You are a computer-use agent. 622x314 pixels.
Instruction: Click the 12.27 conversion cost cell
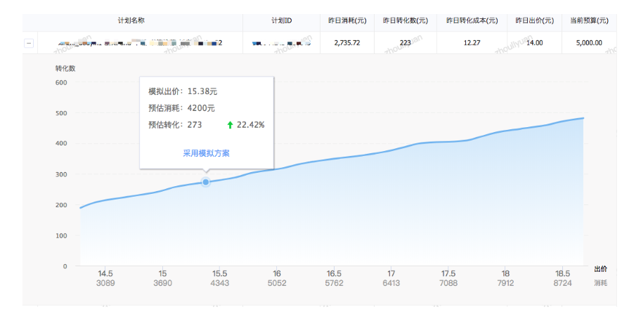click(x=472, y=43)
